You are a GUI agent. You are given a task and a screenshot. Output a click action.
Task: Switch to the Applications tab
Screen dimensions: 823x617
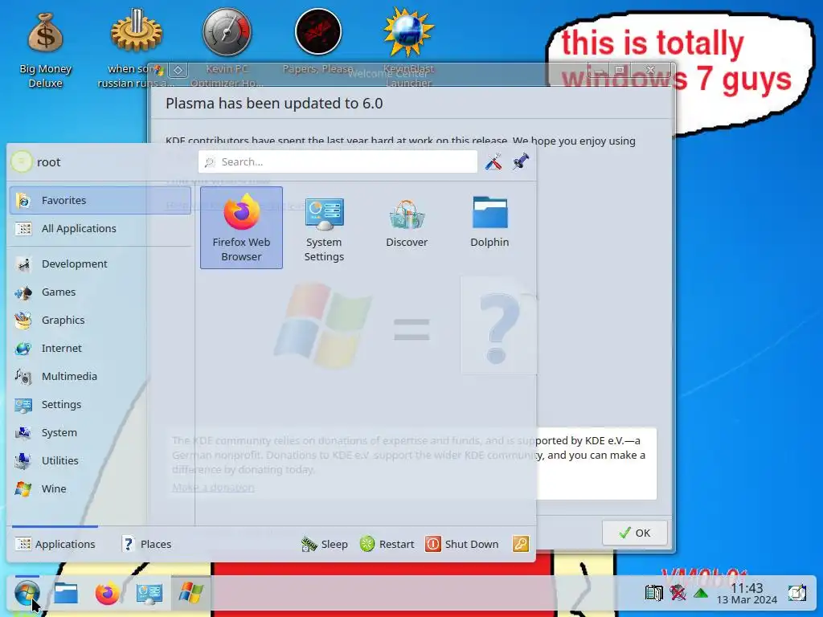(x=55, y=544)
